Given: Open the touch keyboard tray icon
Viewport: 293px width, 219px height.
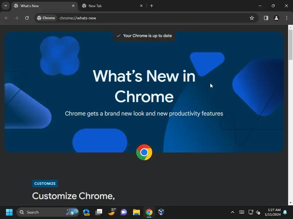Looking at the screenshot, I should (241, 212).
